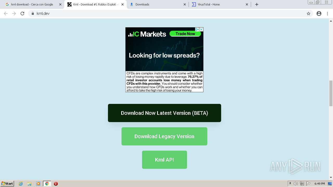Open the IC Markets ad banner
The image size is (333, 187).
(x=164, y=60)
